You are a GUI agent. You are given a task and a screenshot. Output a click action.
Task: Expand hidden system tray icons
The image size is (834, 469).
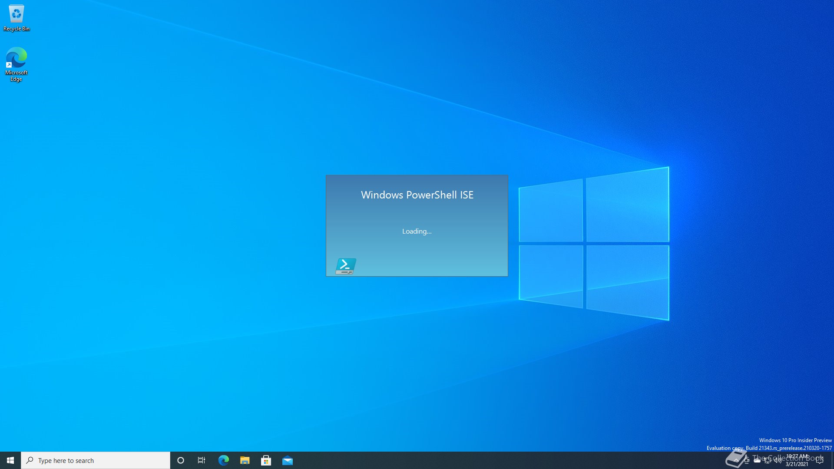[x=736, y=460]
